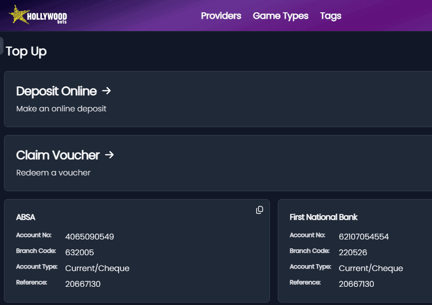Select ABSA account number 4065090549

pos(90,237)
